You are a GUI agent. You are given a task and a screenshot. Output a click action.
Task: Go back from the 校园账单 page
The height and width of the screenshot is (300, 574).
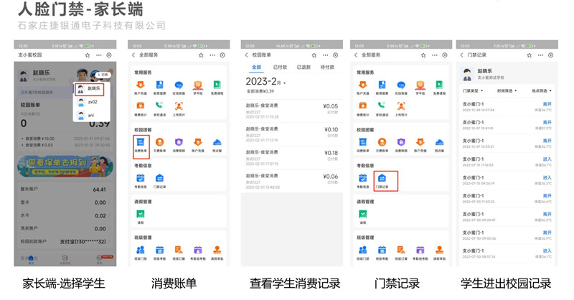click(246, 55)
